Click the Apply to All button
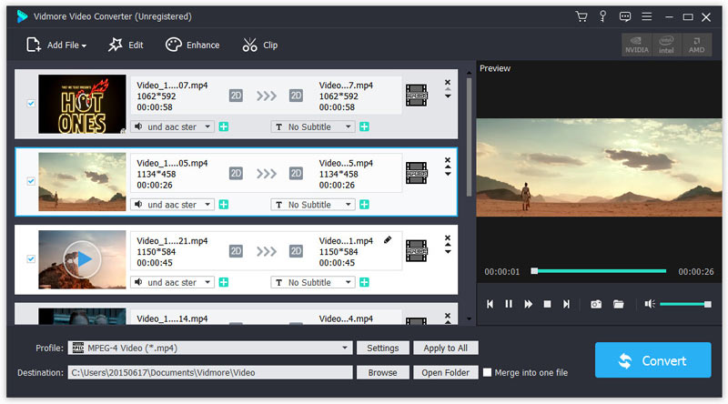 [x=445, y=348]
